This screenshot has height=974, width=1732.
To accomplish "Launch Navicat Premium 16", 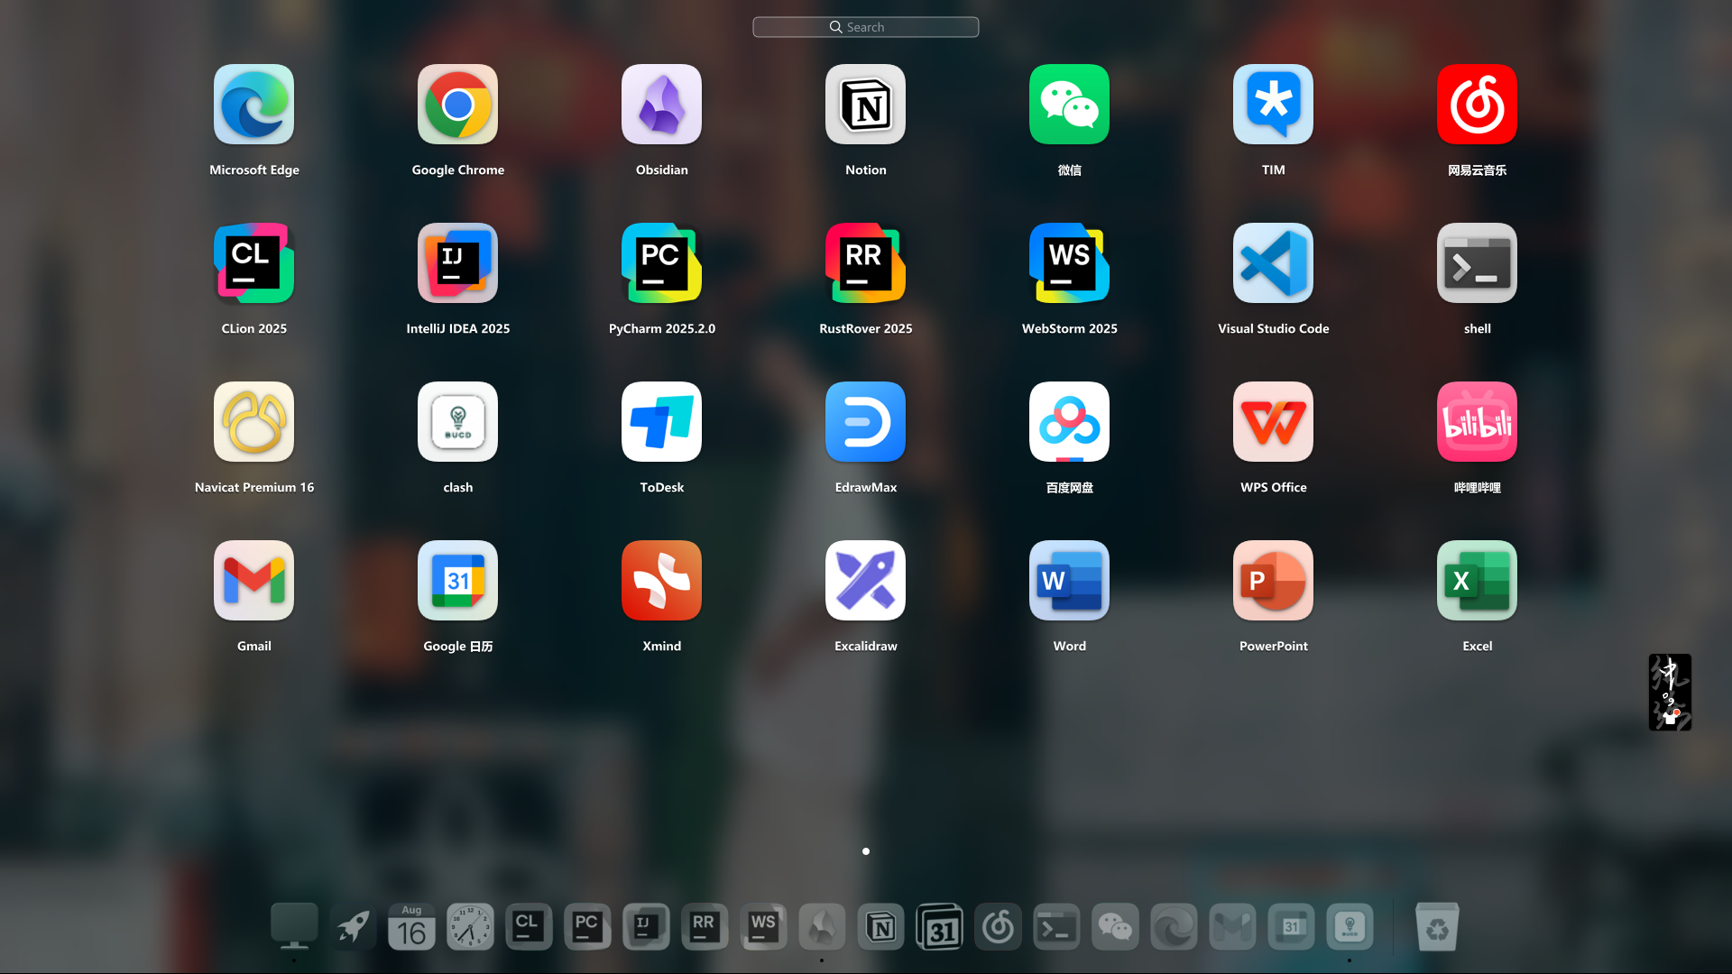I will [253, 422].
